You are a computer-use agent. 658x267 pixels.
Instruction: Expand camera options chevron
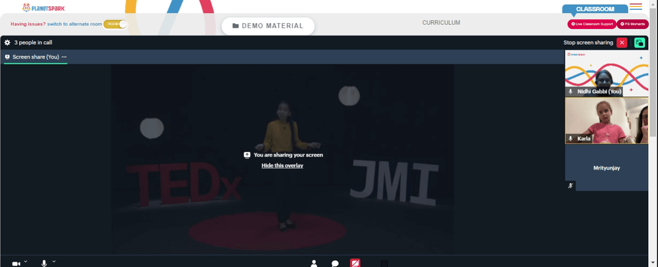(x=26, y=262)
